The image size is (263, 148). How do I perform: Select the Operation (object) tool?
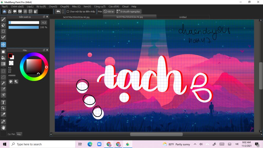3,108
